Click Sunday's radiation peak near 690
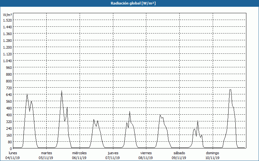This screenshot has height=161, width=259. tap(230, 90)
